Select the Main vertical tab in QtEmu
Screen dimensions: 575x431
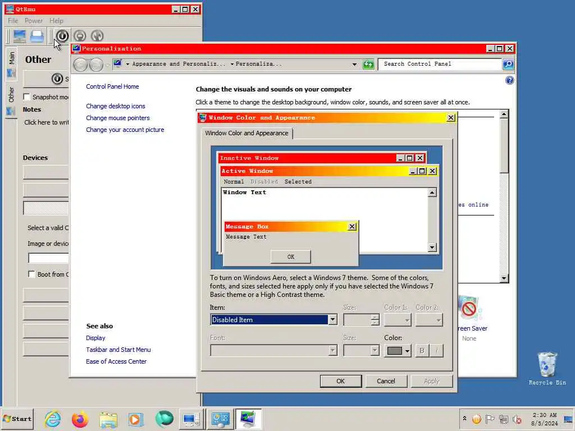coord(11,63)
